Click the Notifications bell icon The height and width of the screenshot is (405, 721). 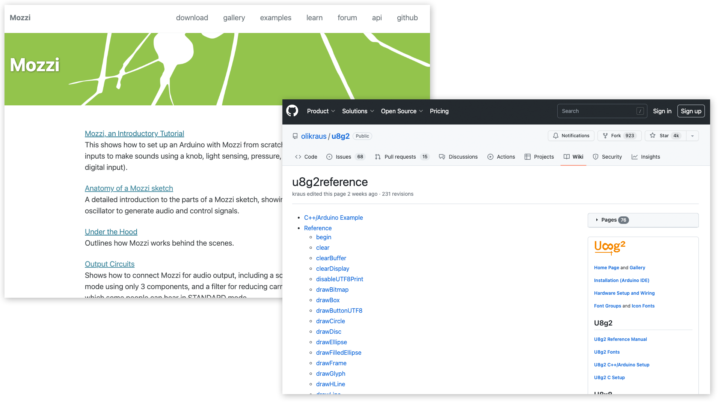tap(556, 136)
